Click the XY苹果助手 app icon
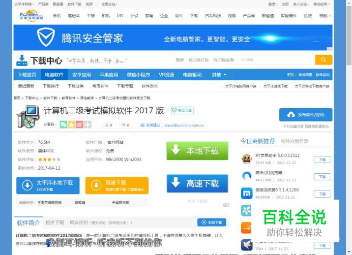Viewport: 352px width, 255px height. point(247,159)
